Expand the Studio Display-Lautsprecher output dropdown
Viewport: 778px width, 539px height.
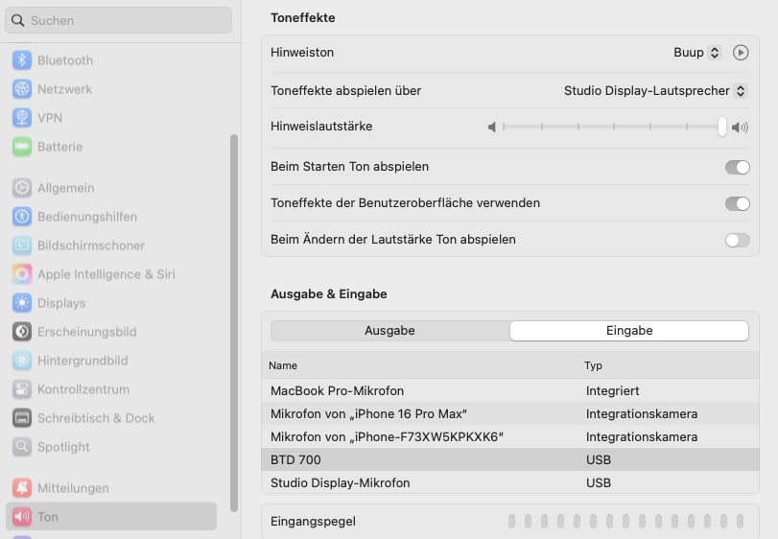coord(655,91)
